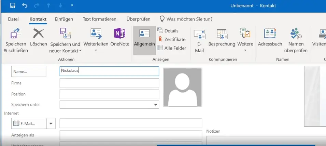Expand the E-Mail type dropdown arrow
Viewport: 326px width, 146px height.
click(x=51, y=123)
